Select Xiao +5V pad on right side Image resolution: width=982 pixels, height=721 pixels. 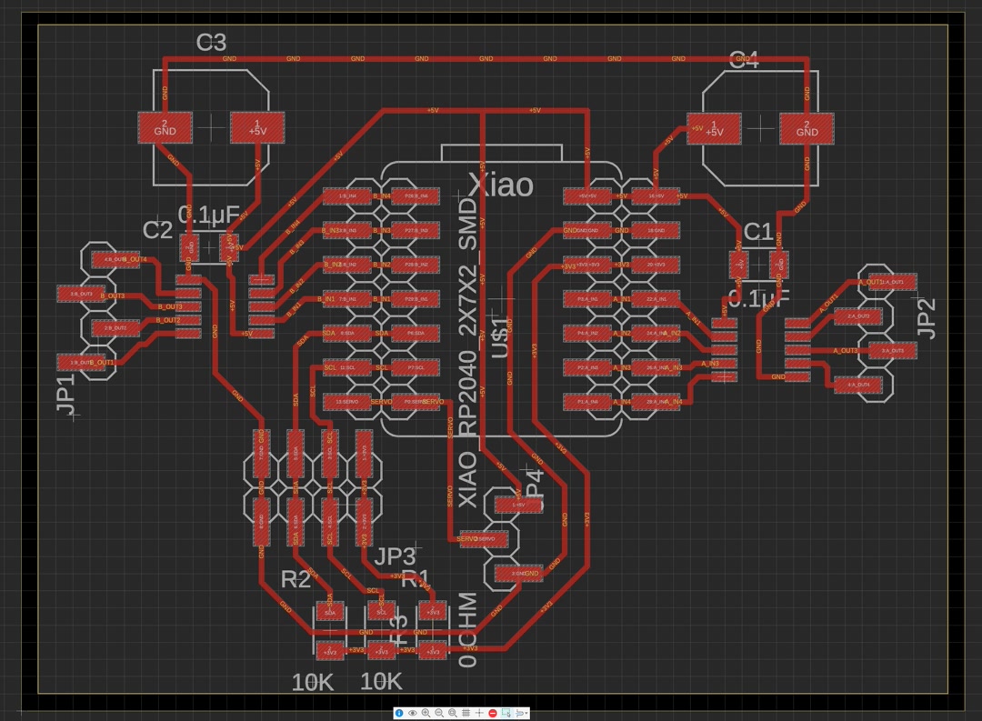pos(587,196)
